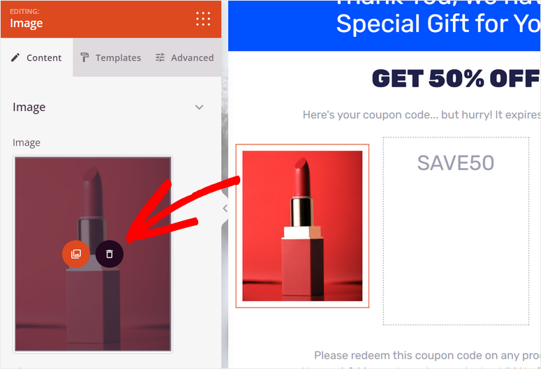Delete the image using the trash icon
Image resolution: width=541 pixels, height=369 pixels.
[x=110, y=254]
